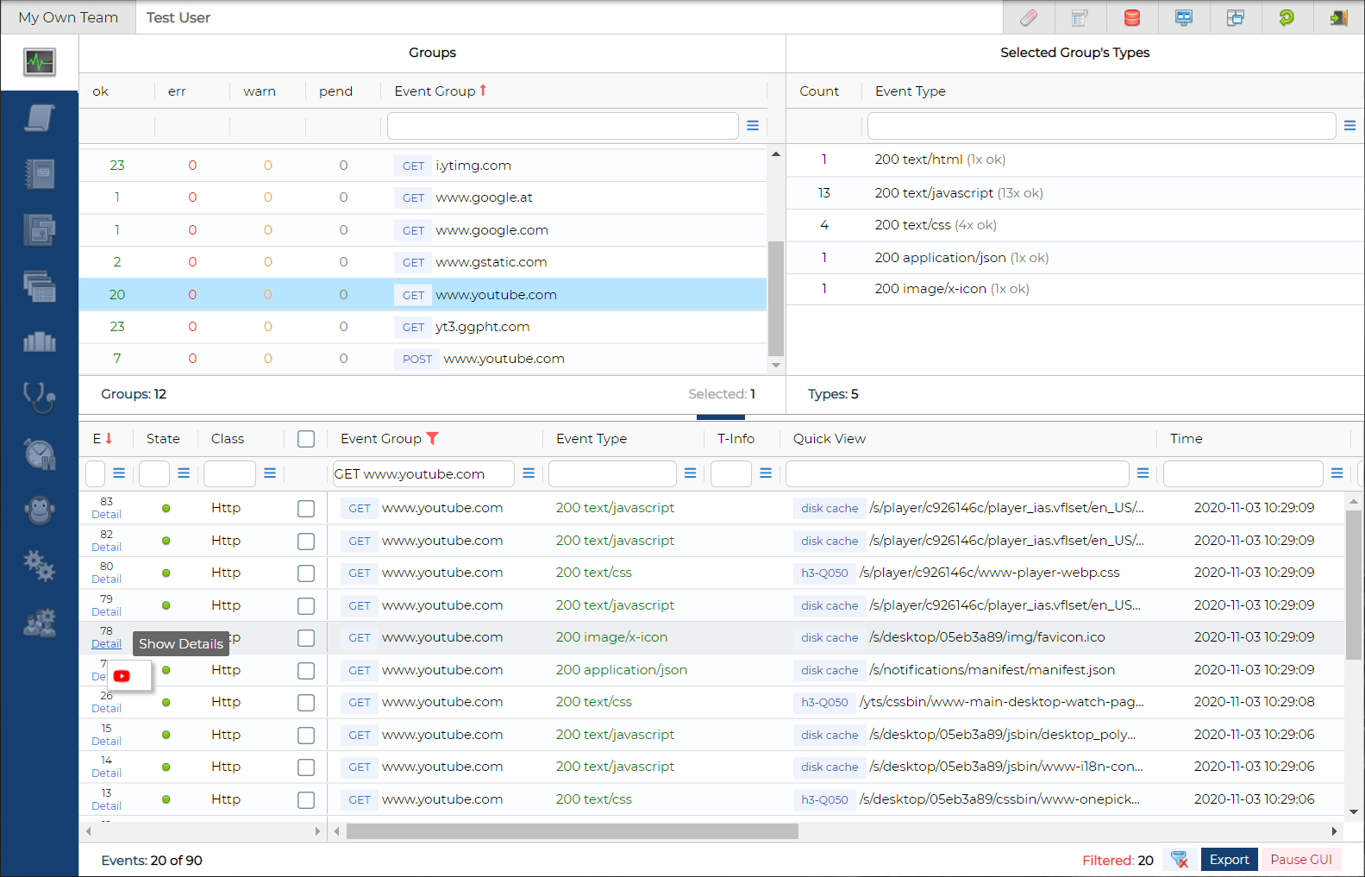Click the red sort arrow on Groups Event Group header
Screen dimensions: 1365x877
point(483,91)
